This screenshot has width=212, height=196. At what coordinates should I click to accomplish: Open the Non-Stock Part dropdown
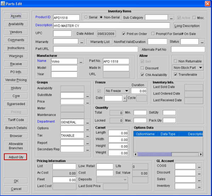pos(188,67)
